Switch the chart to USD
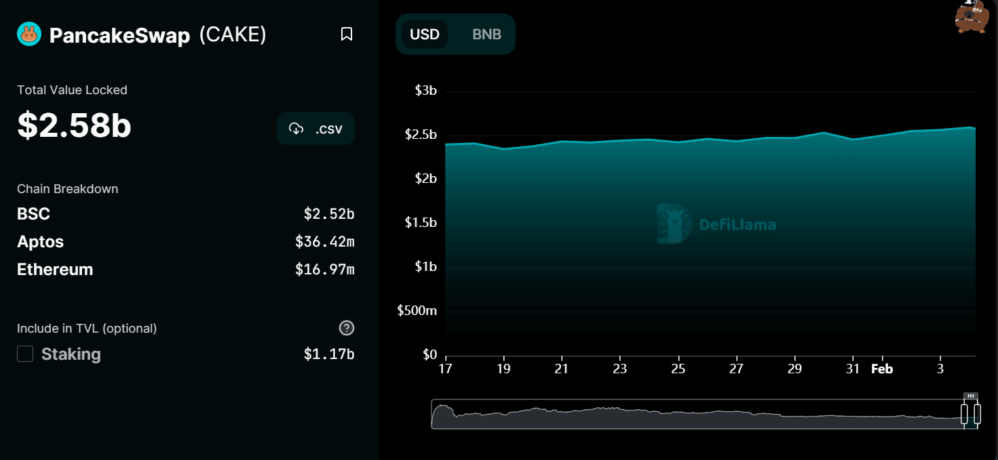This screenshot has height=460, width=998. (425, 35)
